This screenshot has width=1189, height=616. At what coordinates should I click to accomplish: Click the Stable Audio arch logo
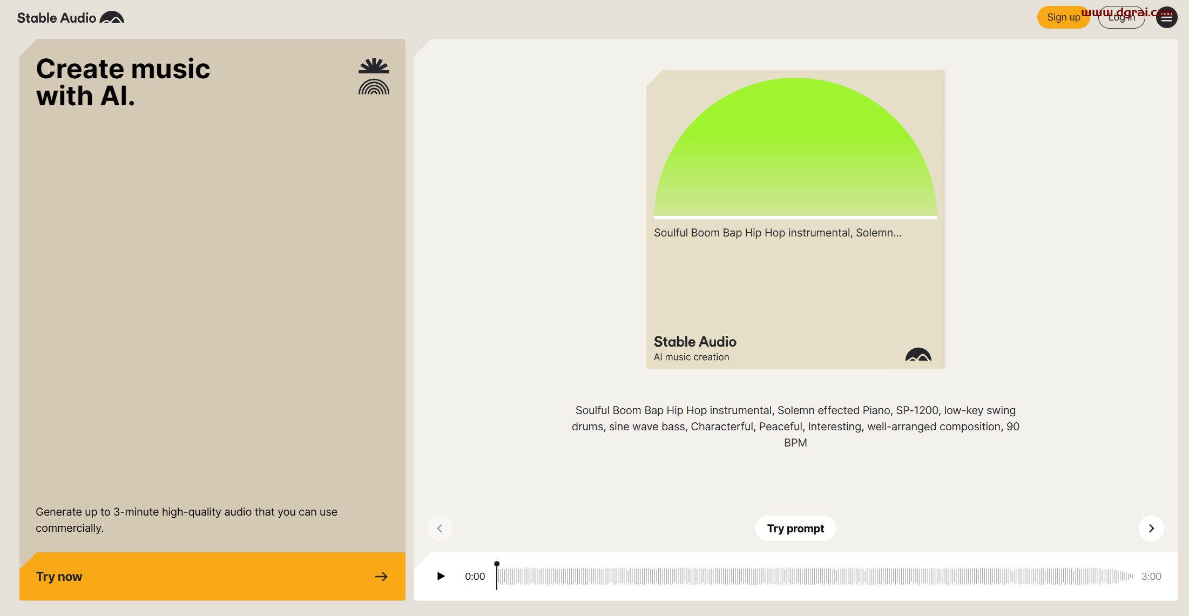tap(112, 17)
